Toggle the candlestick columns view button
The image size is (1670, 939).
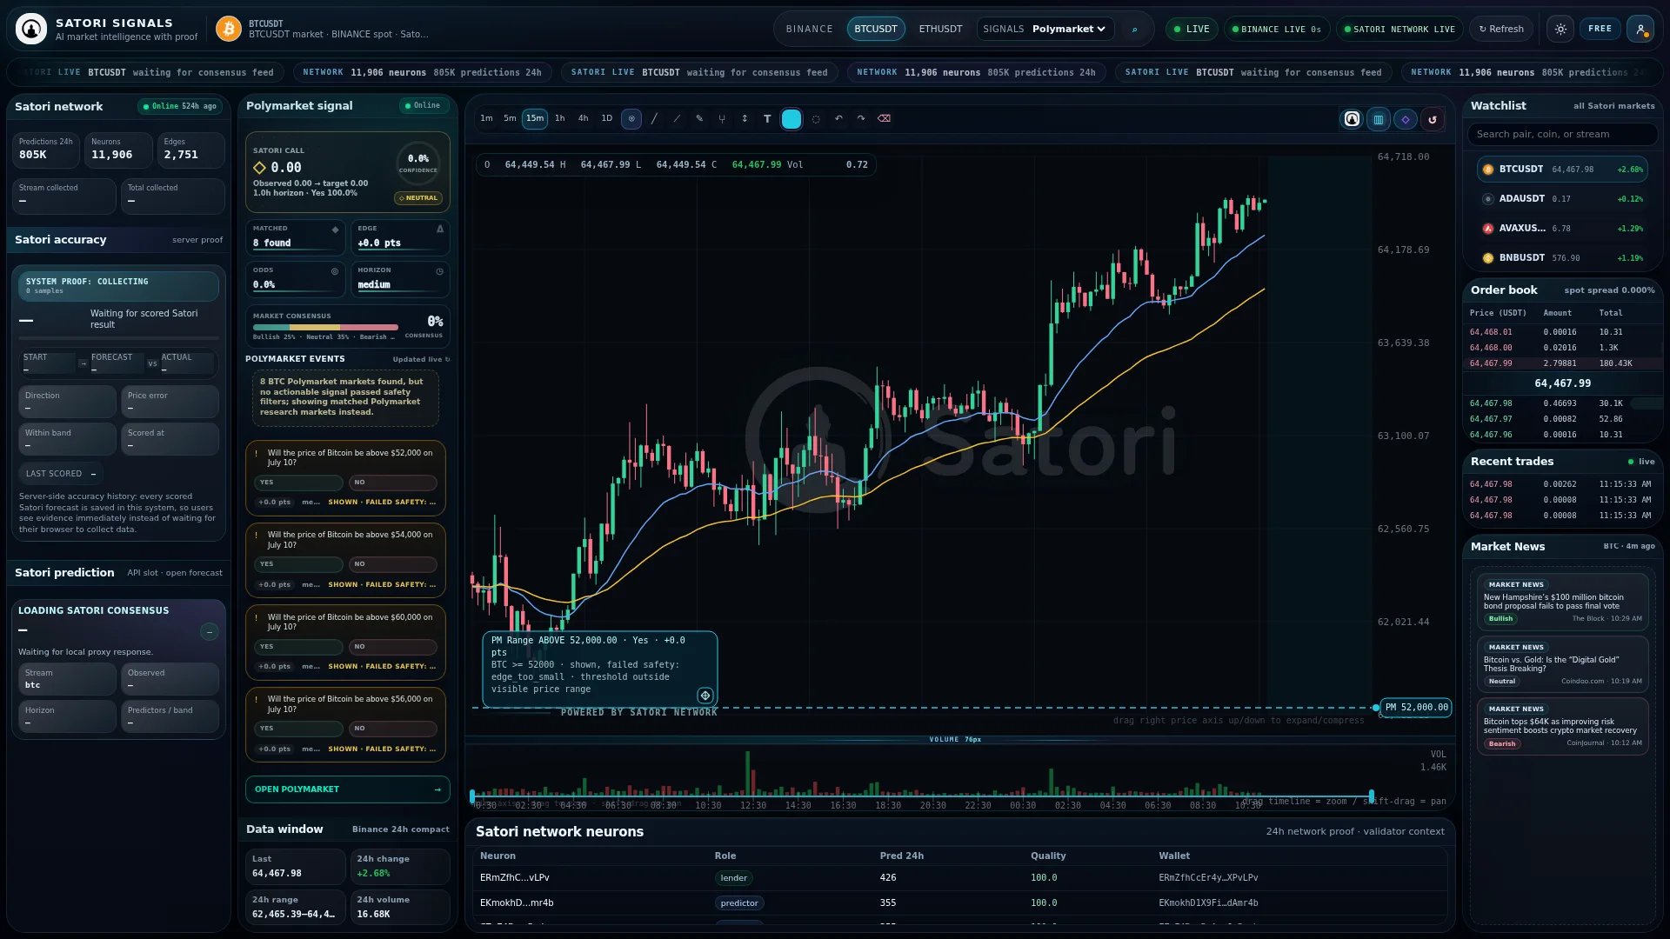[1379, 119]
